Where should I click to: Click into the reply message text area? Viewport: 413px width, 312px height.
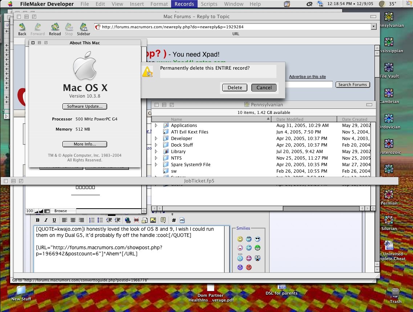click(129, 249)
